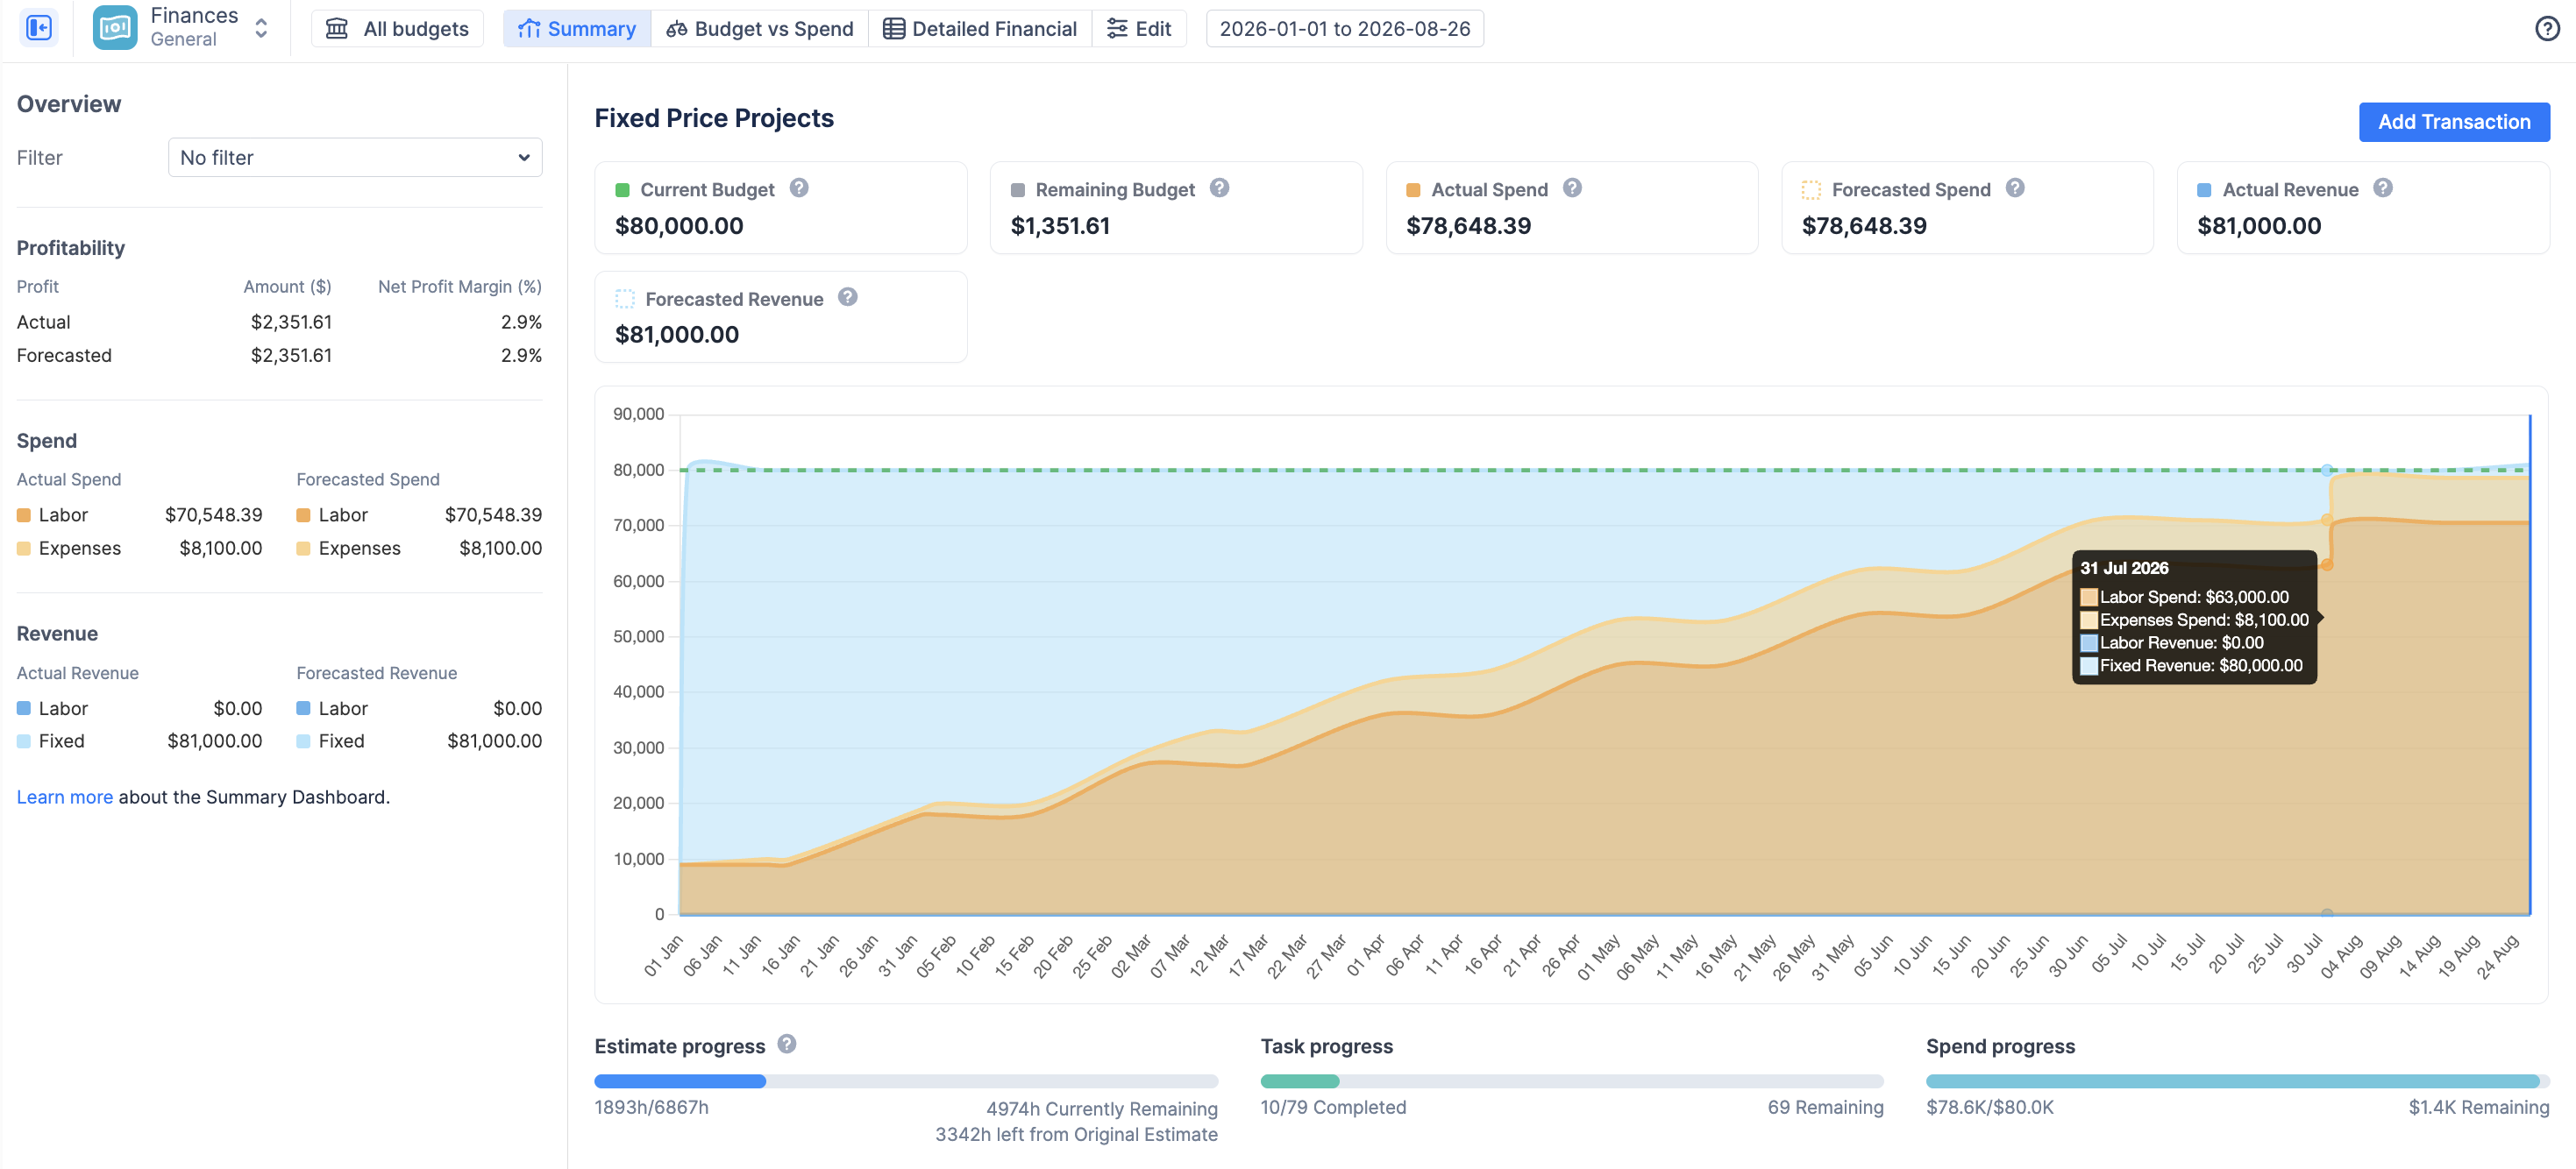Viewport: 2576px width, 1169px height.
Task: Click the 31 Jul 2026 chart tooltip
Action: point(2195,618)
